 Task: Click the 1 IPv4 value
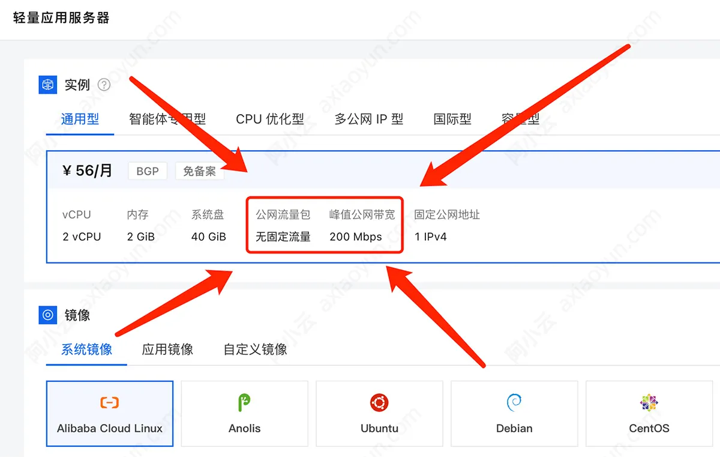pos(431,237)
